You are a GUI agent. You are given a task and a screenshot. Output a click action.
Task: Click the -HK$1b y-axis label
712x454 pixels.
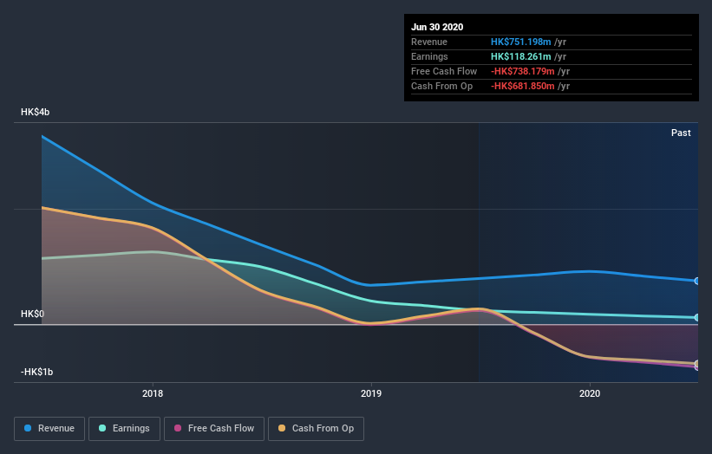36,372
